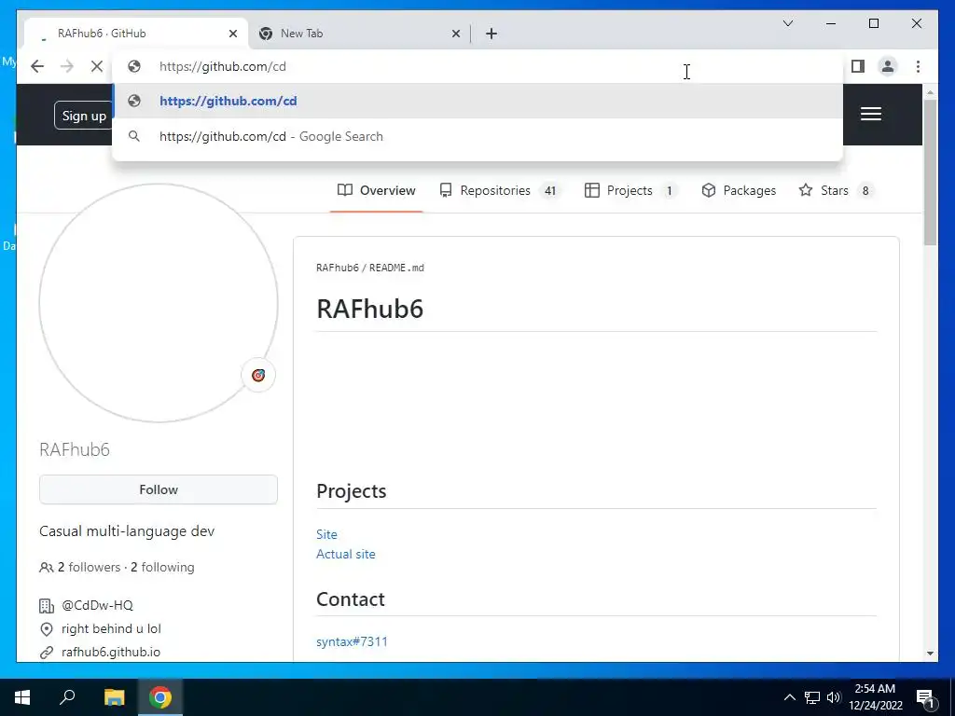
Task: Click the scrollbar down arrow
Action: (930, 654)
